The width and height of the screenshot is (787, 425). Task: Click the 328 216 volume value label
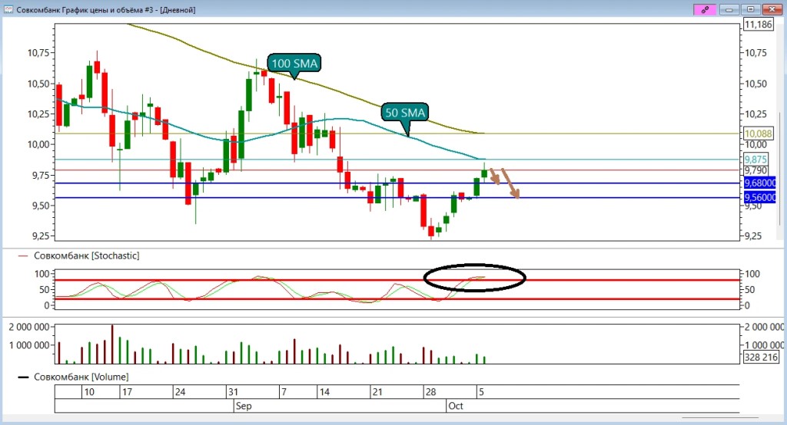coord(761,357)
